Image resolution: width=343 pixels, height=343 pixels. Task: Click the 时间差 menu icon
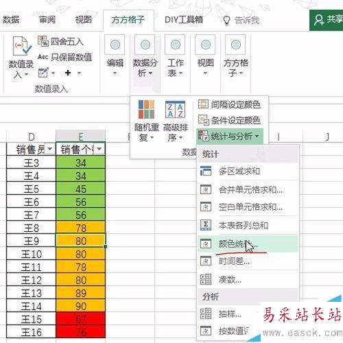pos(206,261)
